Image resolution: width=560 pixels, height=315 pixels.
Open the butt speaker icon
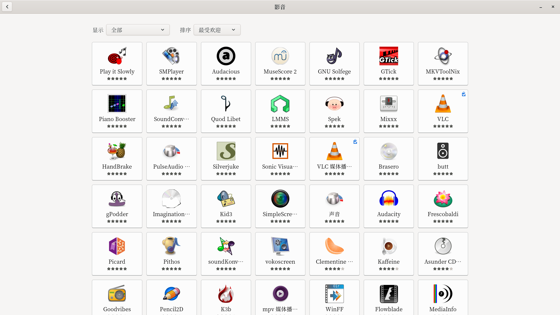tap(443, 151)
